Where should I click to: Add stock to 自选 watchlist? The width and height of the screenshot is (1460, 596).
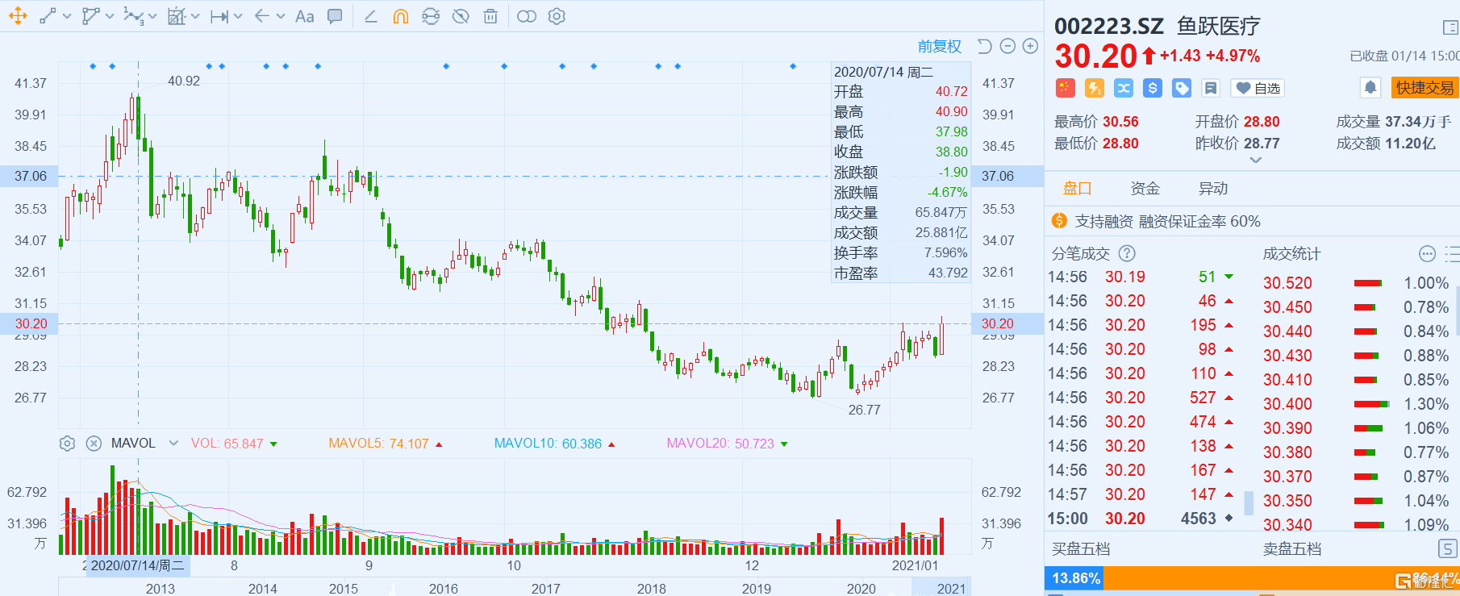(x=1258, y=88)
